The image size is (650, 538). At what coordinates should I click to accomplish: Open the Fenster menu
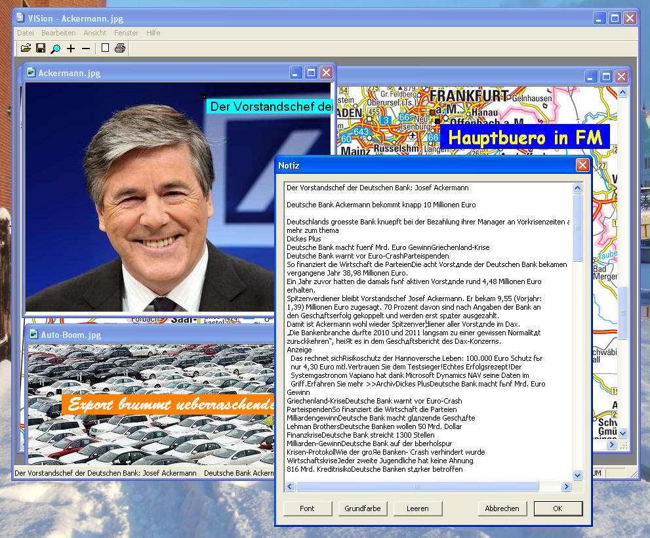127,33
